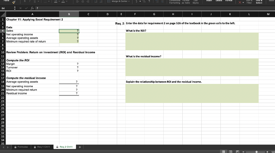Click the green ROI answer box
Image resolution: width=275 pixels, height=153 pixels.
point(192,41)
